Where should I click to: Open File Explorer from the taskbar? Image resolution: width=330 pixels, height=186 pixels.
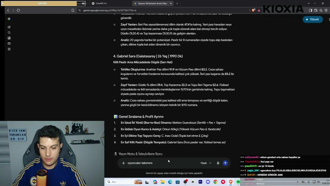162,182
